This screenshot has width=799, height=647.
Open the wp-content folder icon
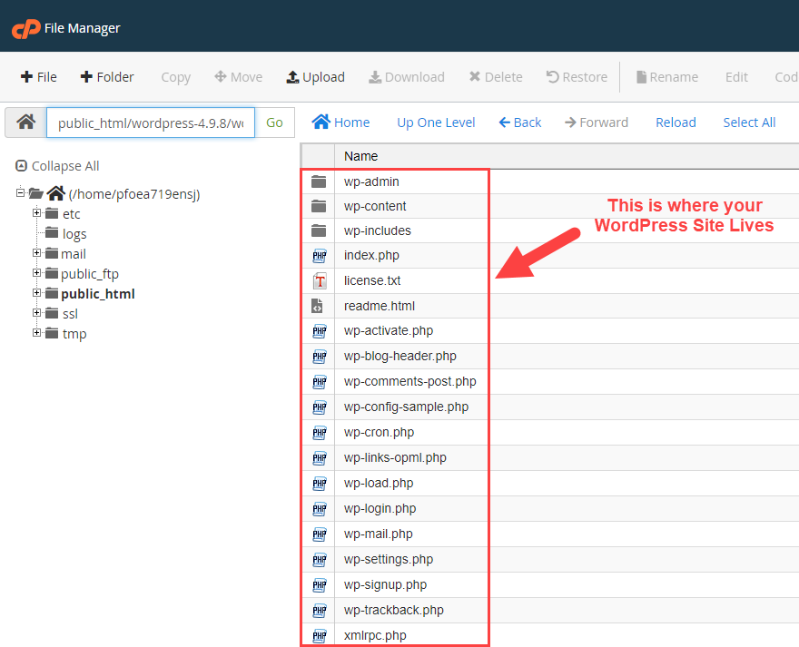tap(319, 205)
